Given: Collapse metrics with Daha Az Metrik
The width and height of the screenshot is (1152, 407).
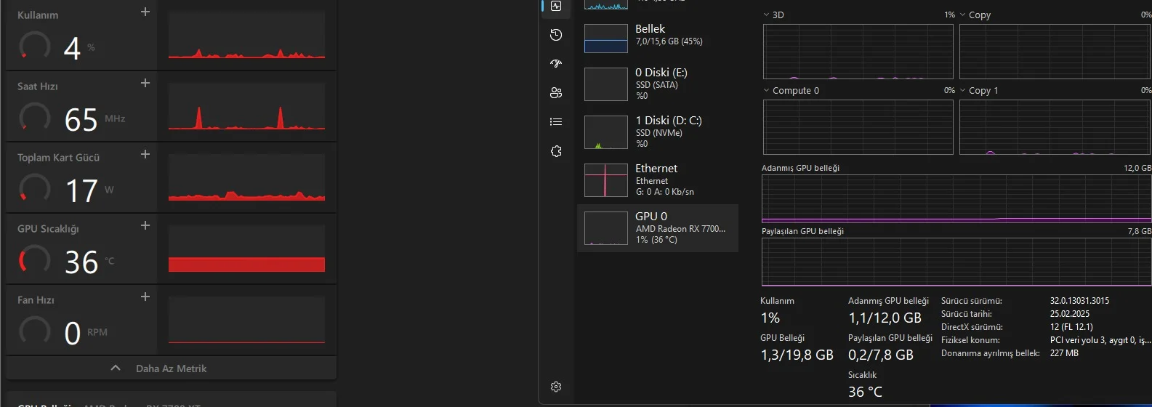Looking at the screenshot, I should point(171,368).
